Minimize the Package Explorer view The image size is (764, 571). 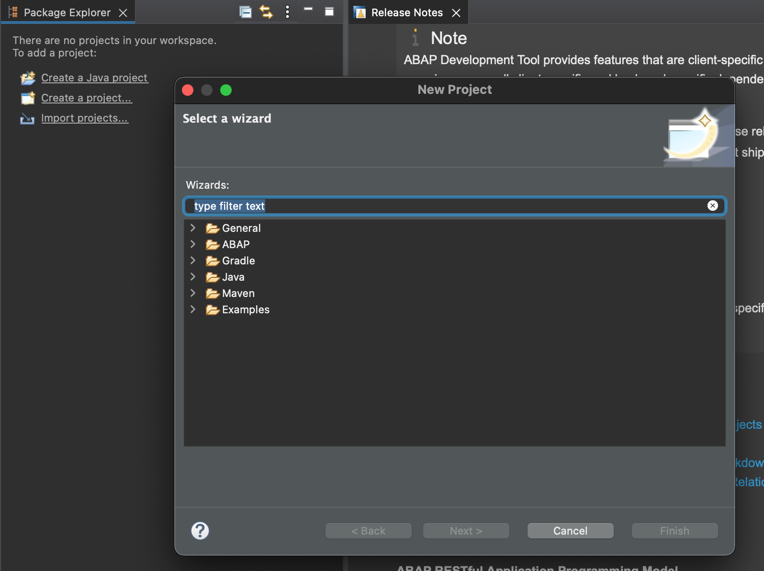coord(308,9)
